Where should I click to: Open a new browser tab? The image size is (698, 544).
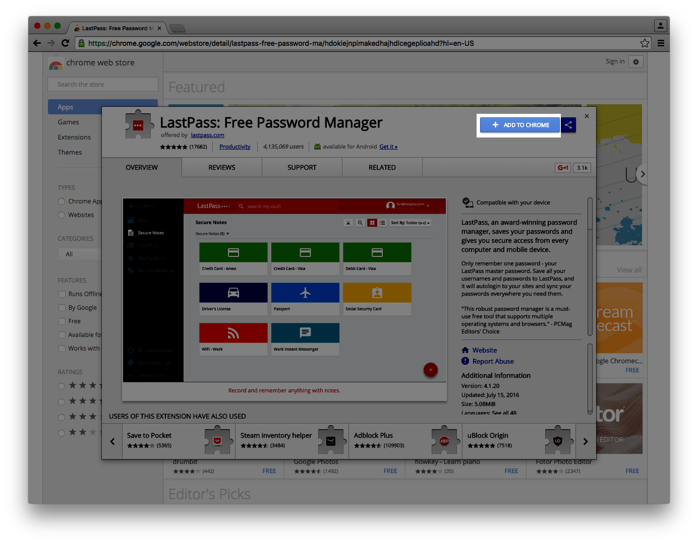pos(178,28)
